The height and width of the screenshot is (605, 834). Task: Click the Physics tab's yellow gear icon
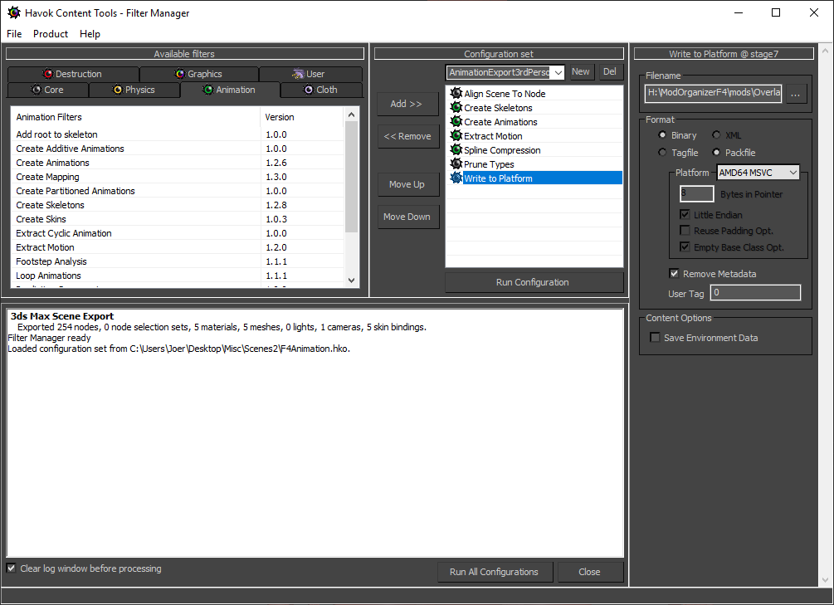pos(118,90)
